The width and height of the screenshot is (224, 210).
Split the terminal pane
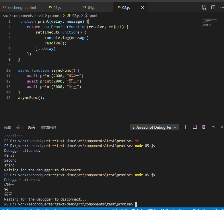[195, 127]
